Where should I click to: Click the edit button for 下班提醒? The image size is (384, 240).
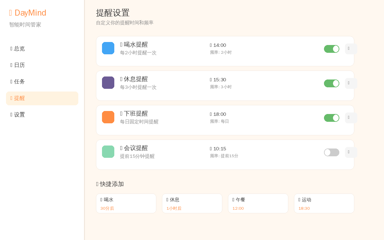pos(351,118)
